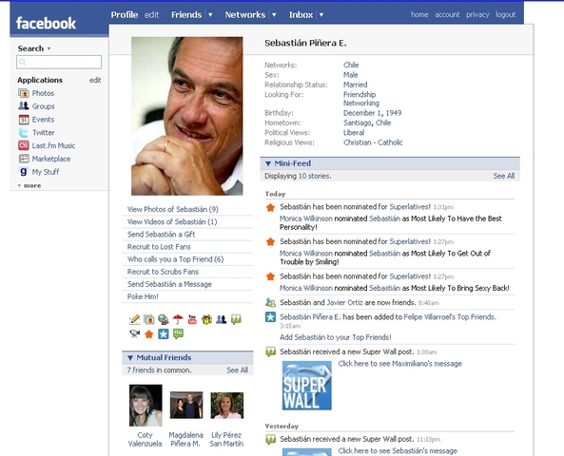Open the Marketplace icon in Applications
This screenshot has width=564, height=456.
coord(24,159)
